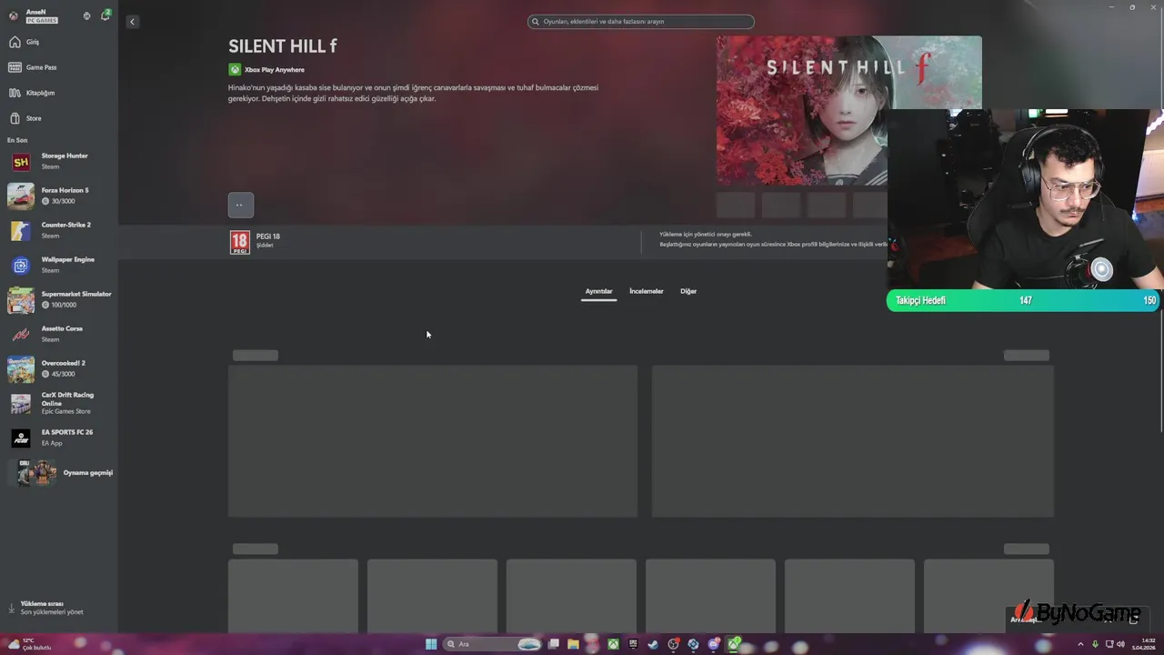Open Storage Hunter from recent list
Image resolution: width=1164 pixels, height=655 pixels.
(x=59, y=162)
